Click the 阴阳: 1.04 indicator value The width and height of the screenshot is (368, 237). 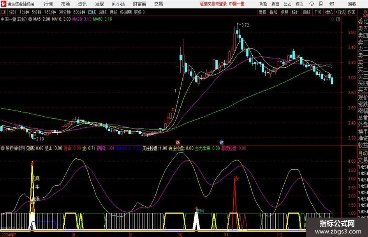click(x=106, y=148)
